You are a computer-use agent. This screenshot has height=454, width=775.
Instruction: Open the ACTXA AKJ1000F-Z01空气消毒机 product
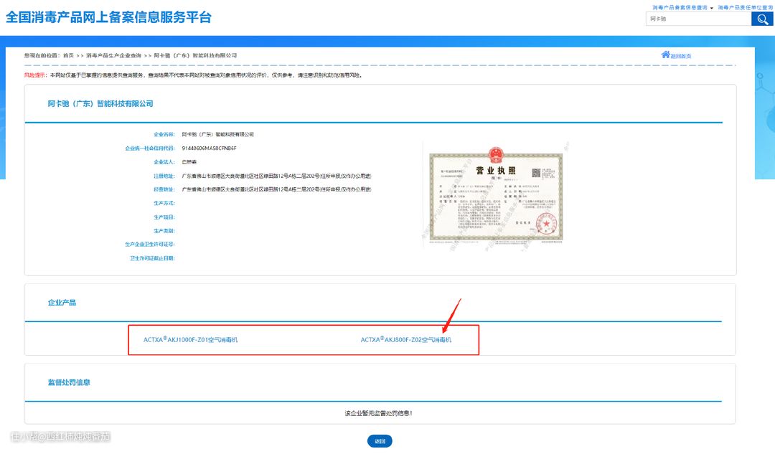click(190, 340)
